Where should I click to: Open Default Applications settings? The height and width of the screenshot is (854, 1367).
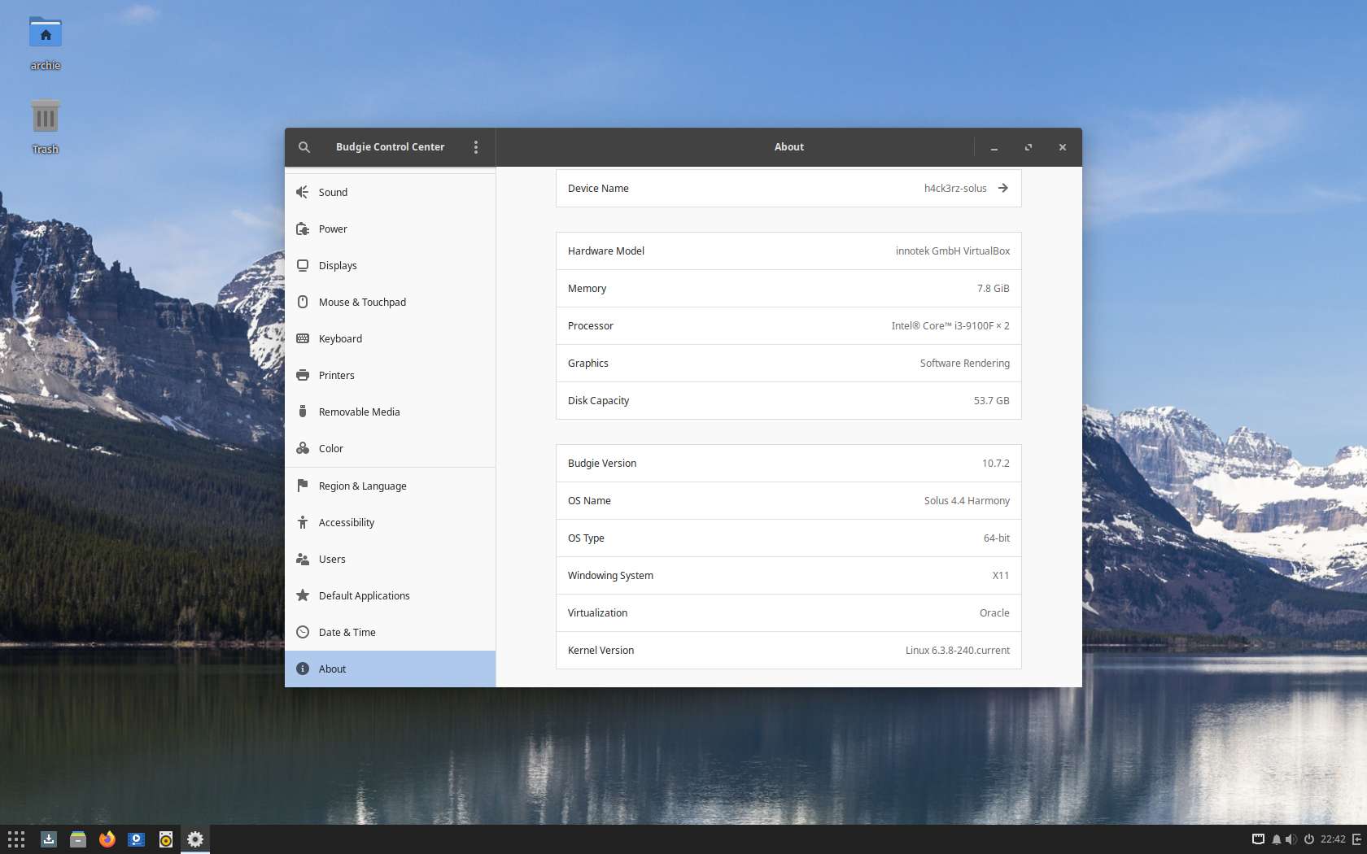click(x=390, y=595)
